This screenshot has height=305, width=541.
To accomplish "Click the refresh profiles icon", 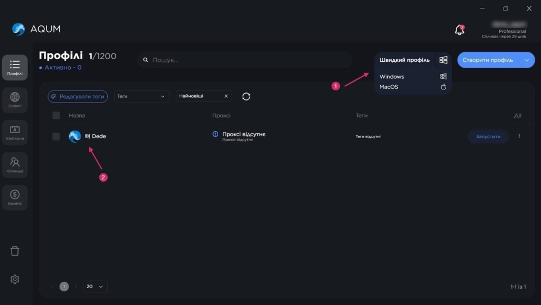I will pos(246,96).
